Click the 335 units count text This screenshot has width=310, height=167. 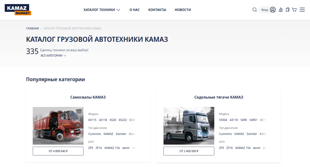pyautogui.click(x=32, y=52)
